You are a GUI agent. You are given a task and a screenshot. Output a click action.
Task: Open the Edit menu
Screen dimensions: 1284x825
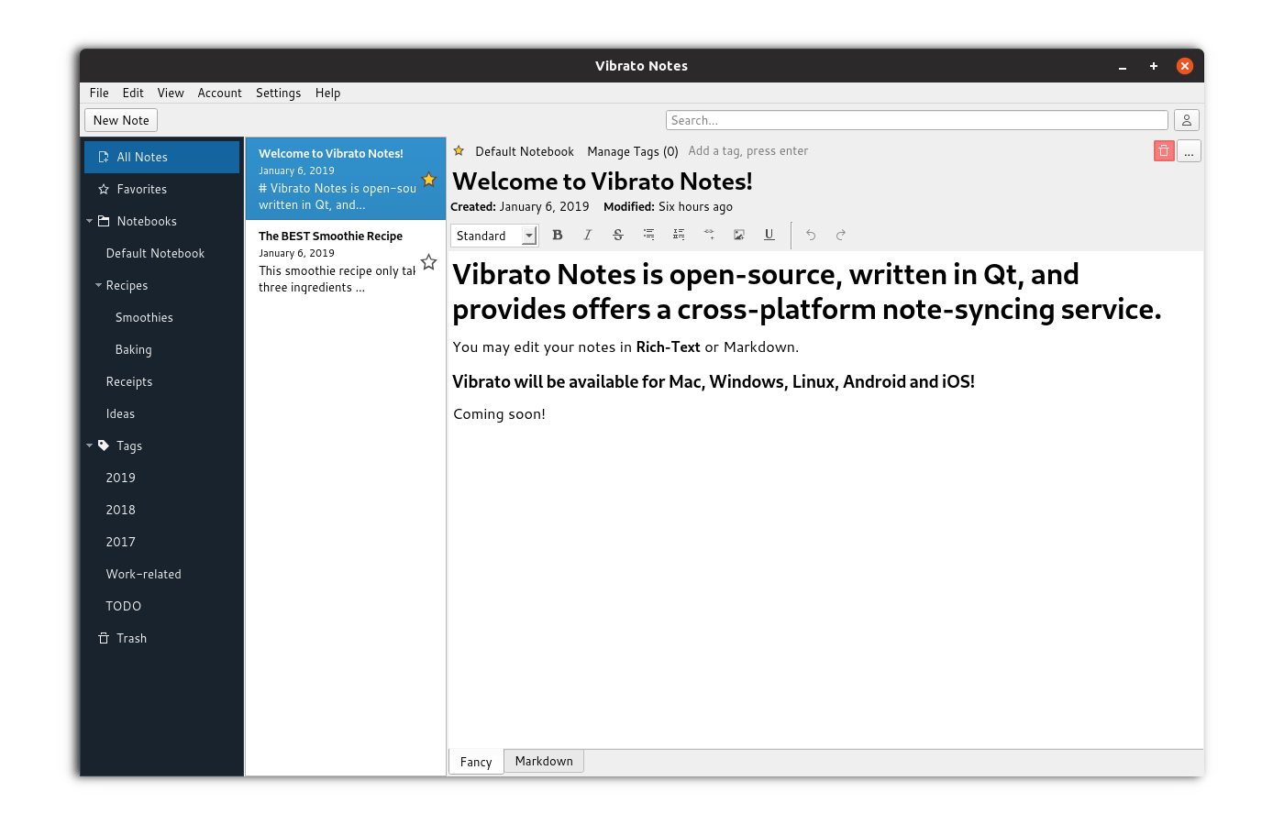coord(133,93)
